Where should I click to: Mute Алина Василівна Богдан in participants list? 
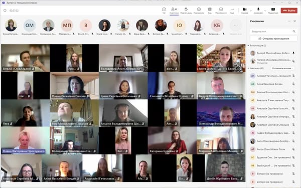click(x=293, y=84)
